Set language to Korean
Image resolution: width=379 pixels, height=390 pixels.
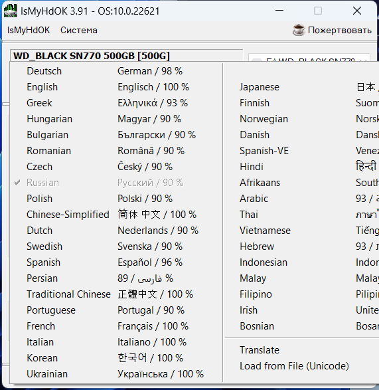pyautogui.click(x=116, y=357)
